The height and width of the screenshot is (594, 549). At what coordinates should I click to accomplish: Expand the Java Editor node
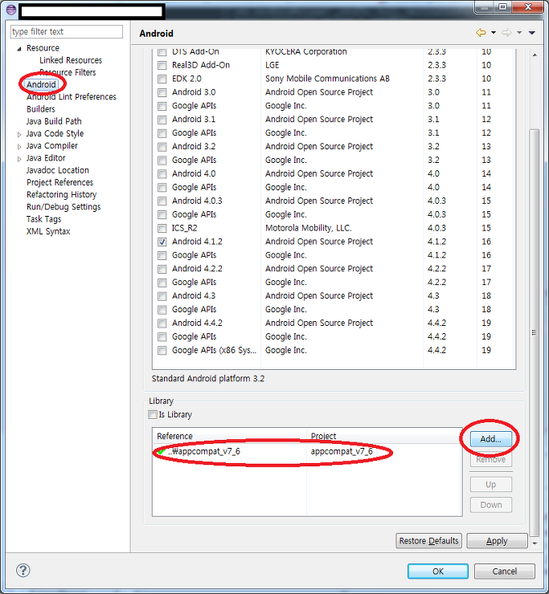(19, 159)
